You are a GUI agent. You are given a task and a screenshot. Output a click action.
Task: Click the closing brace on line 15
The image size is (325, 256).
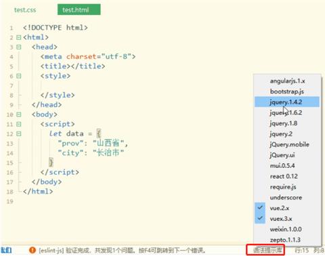(51, 163)
